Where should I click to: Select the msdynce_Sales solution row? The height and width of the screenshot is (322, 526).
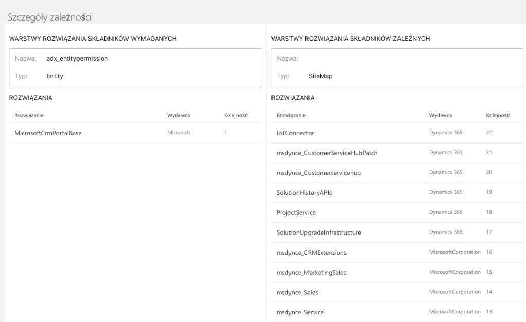click(297, 292)
